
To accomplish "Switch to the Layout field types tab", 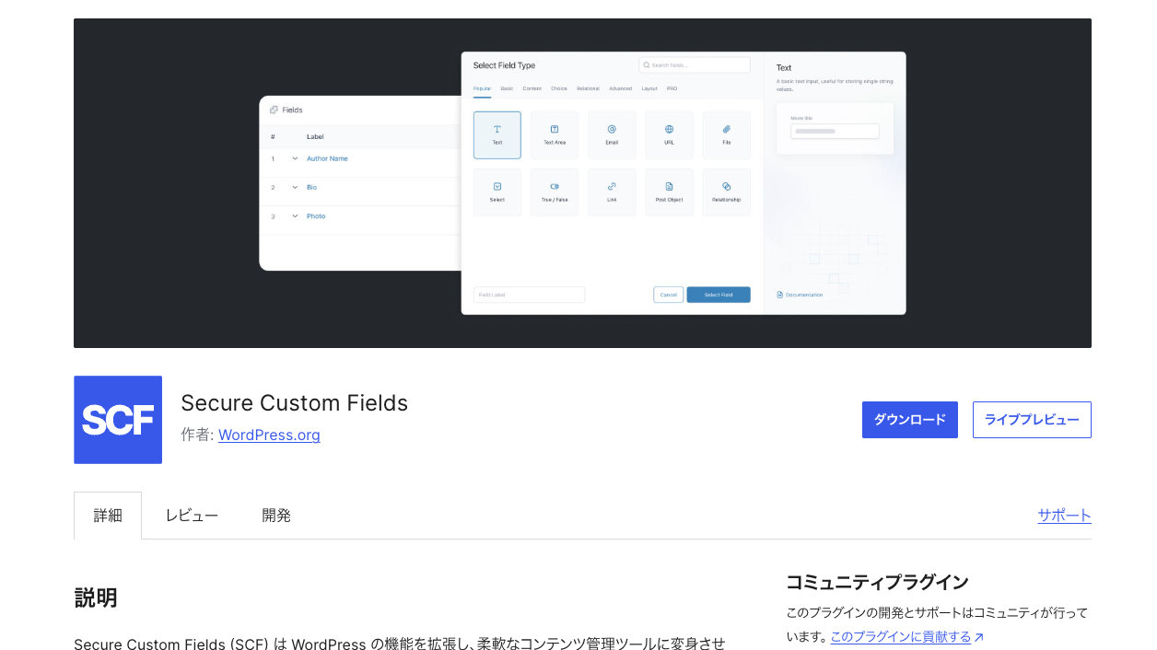I will (649, 88).
